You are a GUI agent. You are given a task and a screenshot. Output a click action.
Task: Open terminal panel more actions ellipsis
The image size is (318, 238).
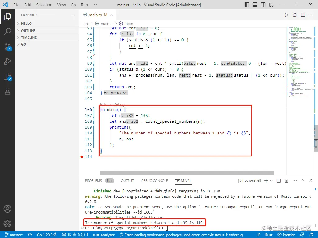click(x=295, y=181)
